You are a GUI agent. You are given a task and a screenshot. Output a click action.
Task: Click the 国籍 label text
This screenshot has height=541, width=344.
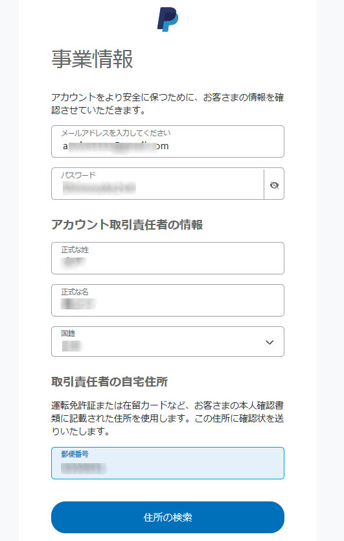coord(68,333)
